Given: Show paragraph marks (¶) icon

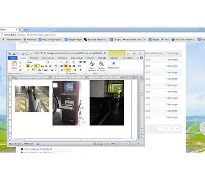Looking at the screenshot, I should [x=81, y=70].
